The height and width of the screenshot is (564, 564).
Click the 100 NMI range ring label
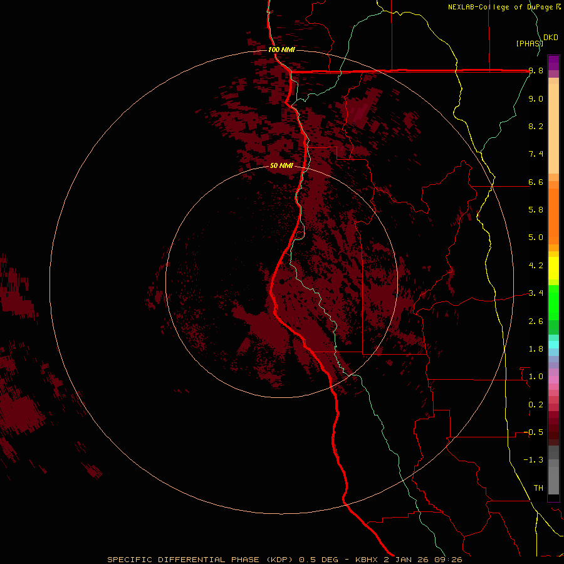click(281, 50)
